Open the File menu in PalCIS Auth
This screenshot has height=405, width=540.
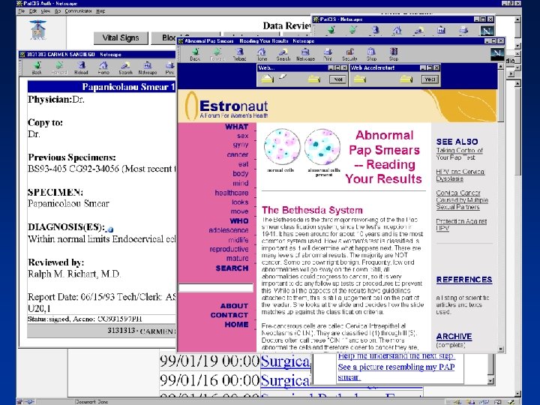click(x=21, y=11)
